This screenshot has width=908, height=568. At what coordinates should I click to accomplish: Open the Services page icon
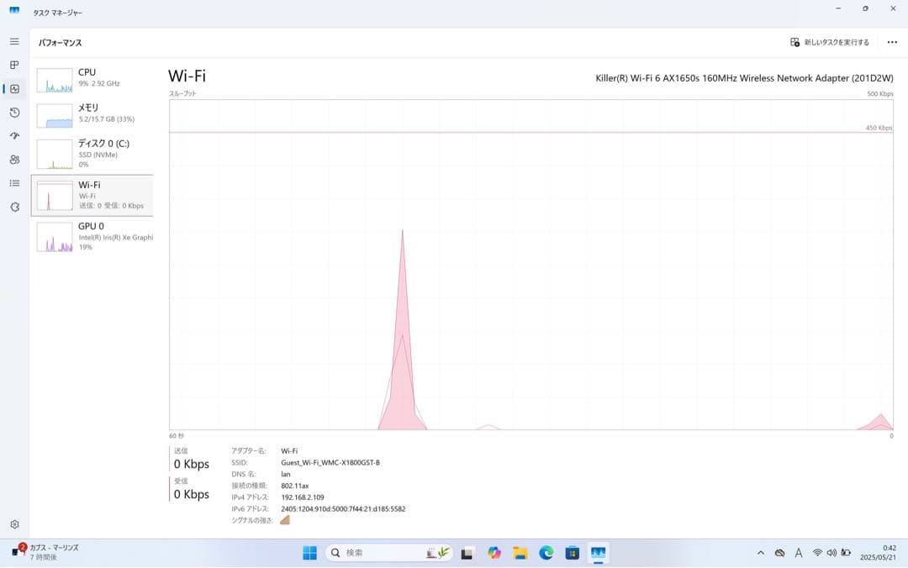click(13, 206)
